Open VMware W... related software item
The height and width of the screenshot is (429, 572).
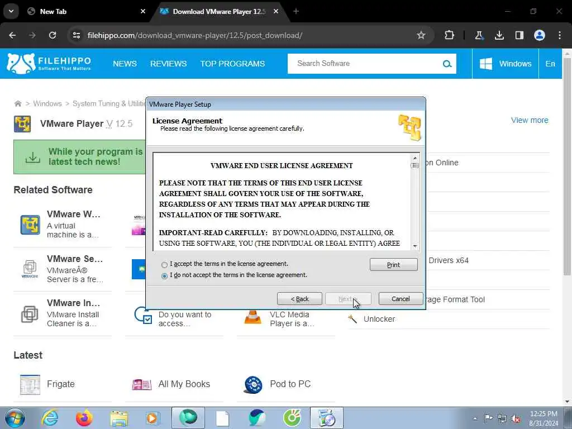(62, 225)
